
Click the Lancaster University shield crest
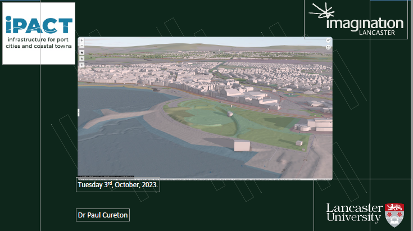[394, 215]
